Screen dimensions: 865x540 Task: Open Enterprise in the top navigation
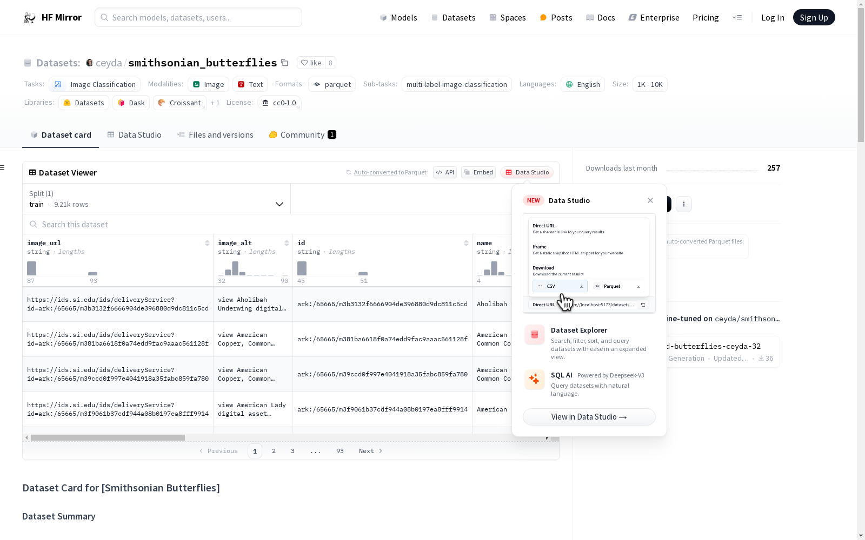pyautogui.click(x=654, y=17)
